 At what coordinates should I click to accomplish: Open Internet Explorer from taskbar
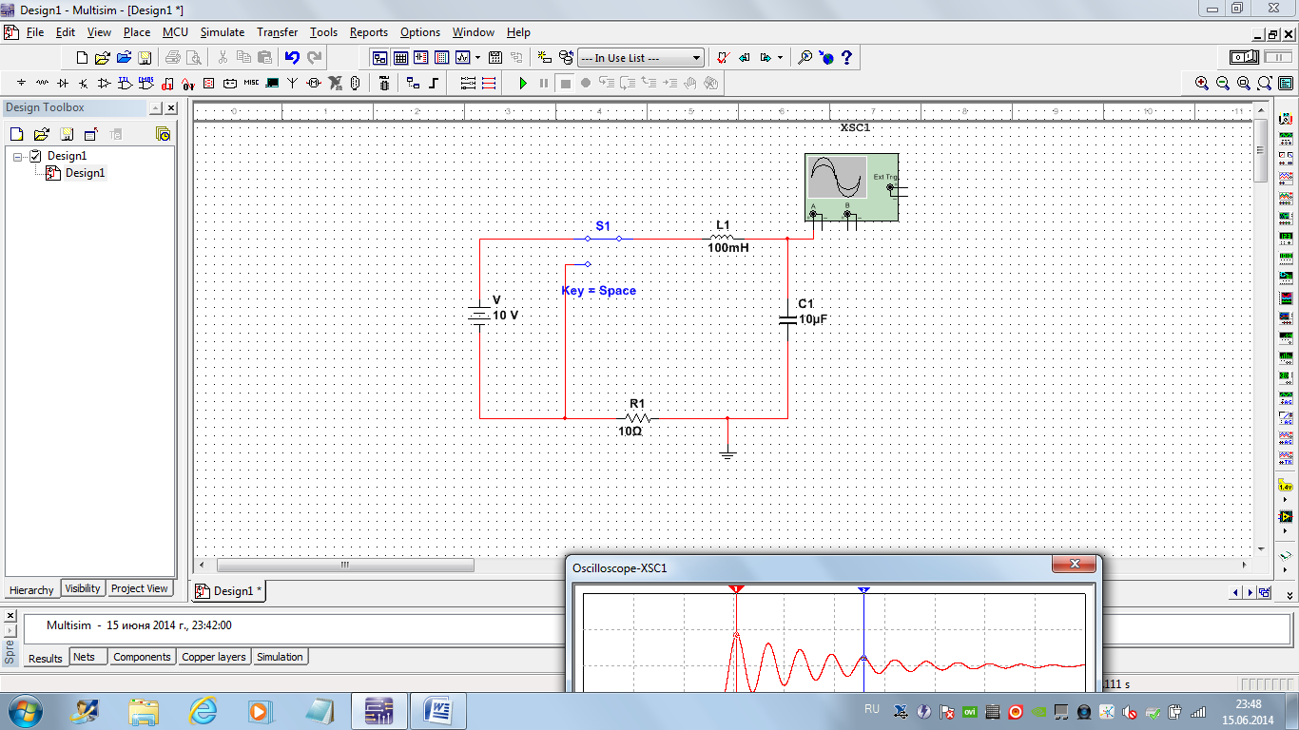[x=203, y=710]
